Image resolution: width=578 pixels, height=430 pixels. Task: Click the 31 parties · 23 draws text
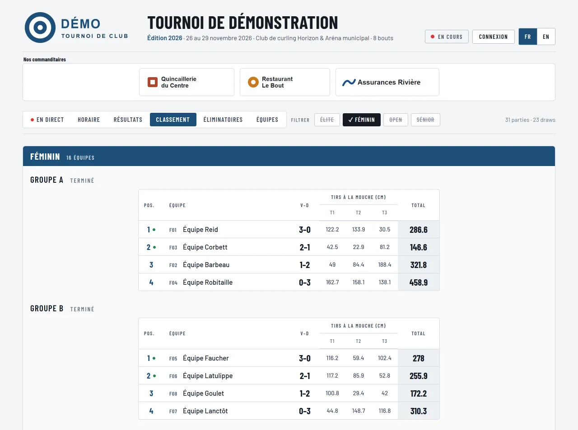pos(530,120)
